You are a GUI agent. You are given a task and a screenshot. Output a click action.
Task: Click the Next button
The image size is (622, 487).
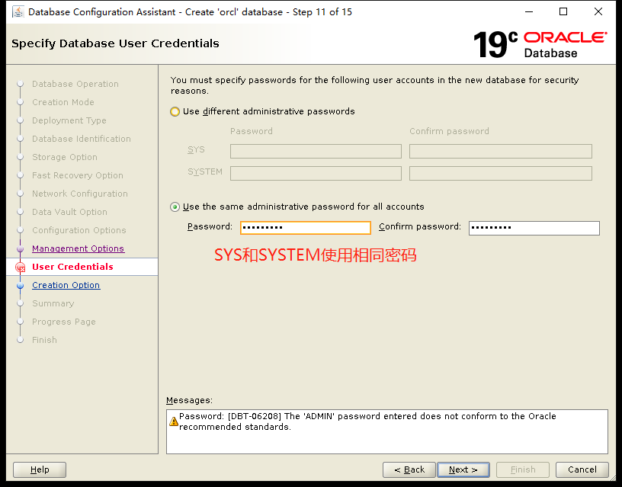pos(463,469)
